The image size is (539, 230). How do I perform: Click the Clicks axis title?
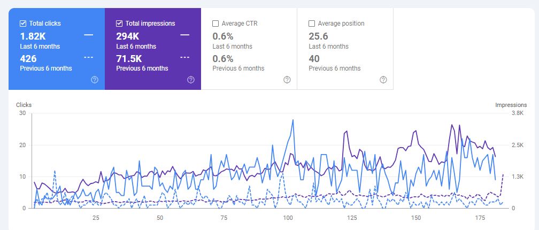tap(24, 105)
